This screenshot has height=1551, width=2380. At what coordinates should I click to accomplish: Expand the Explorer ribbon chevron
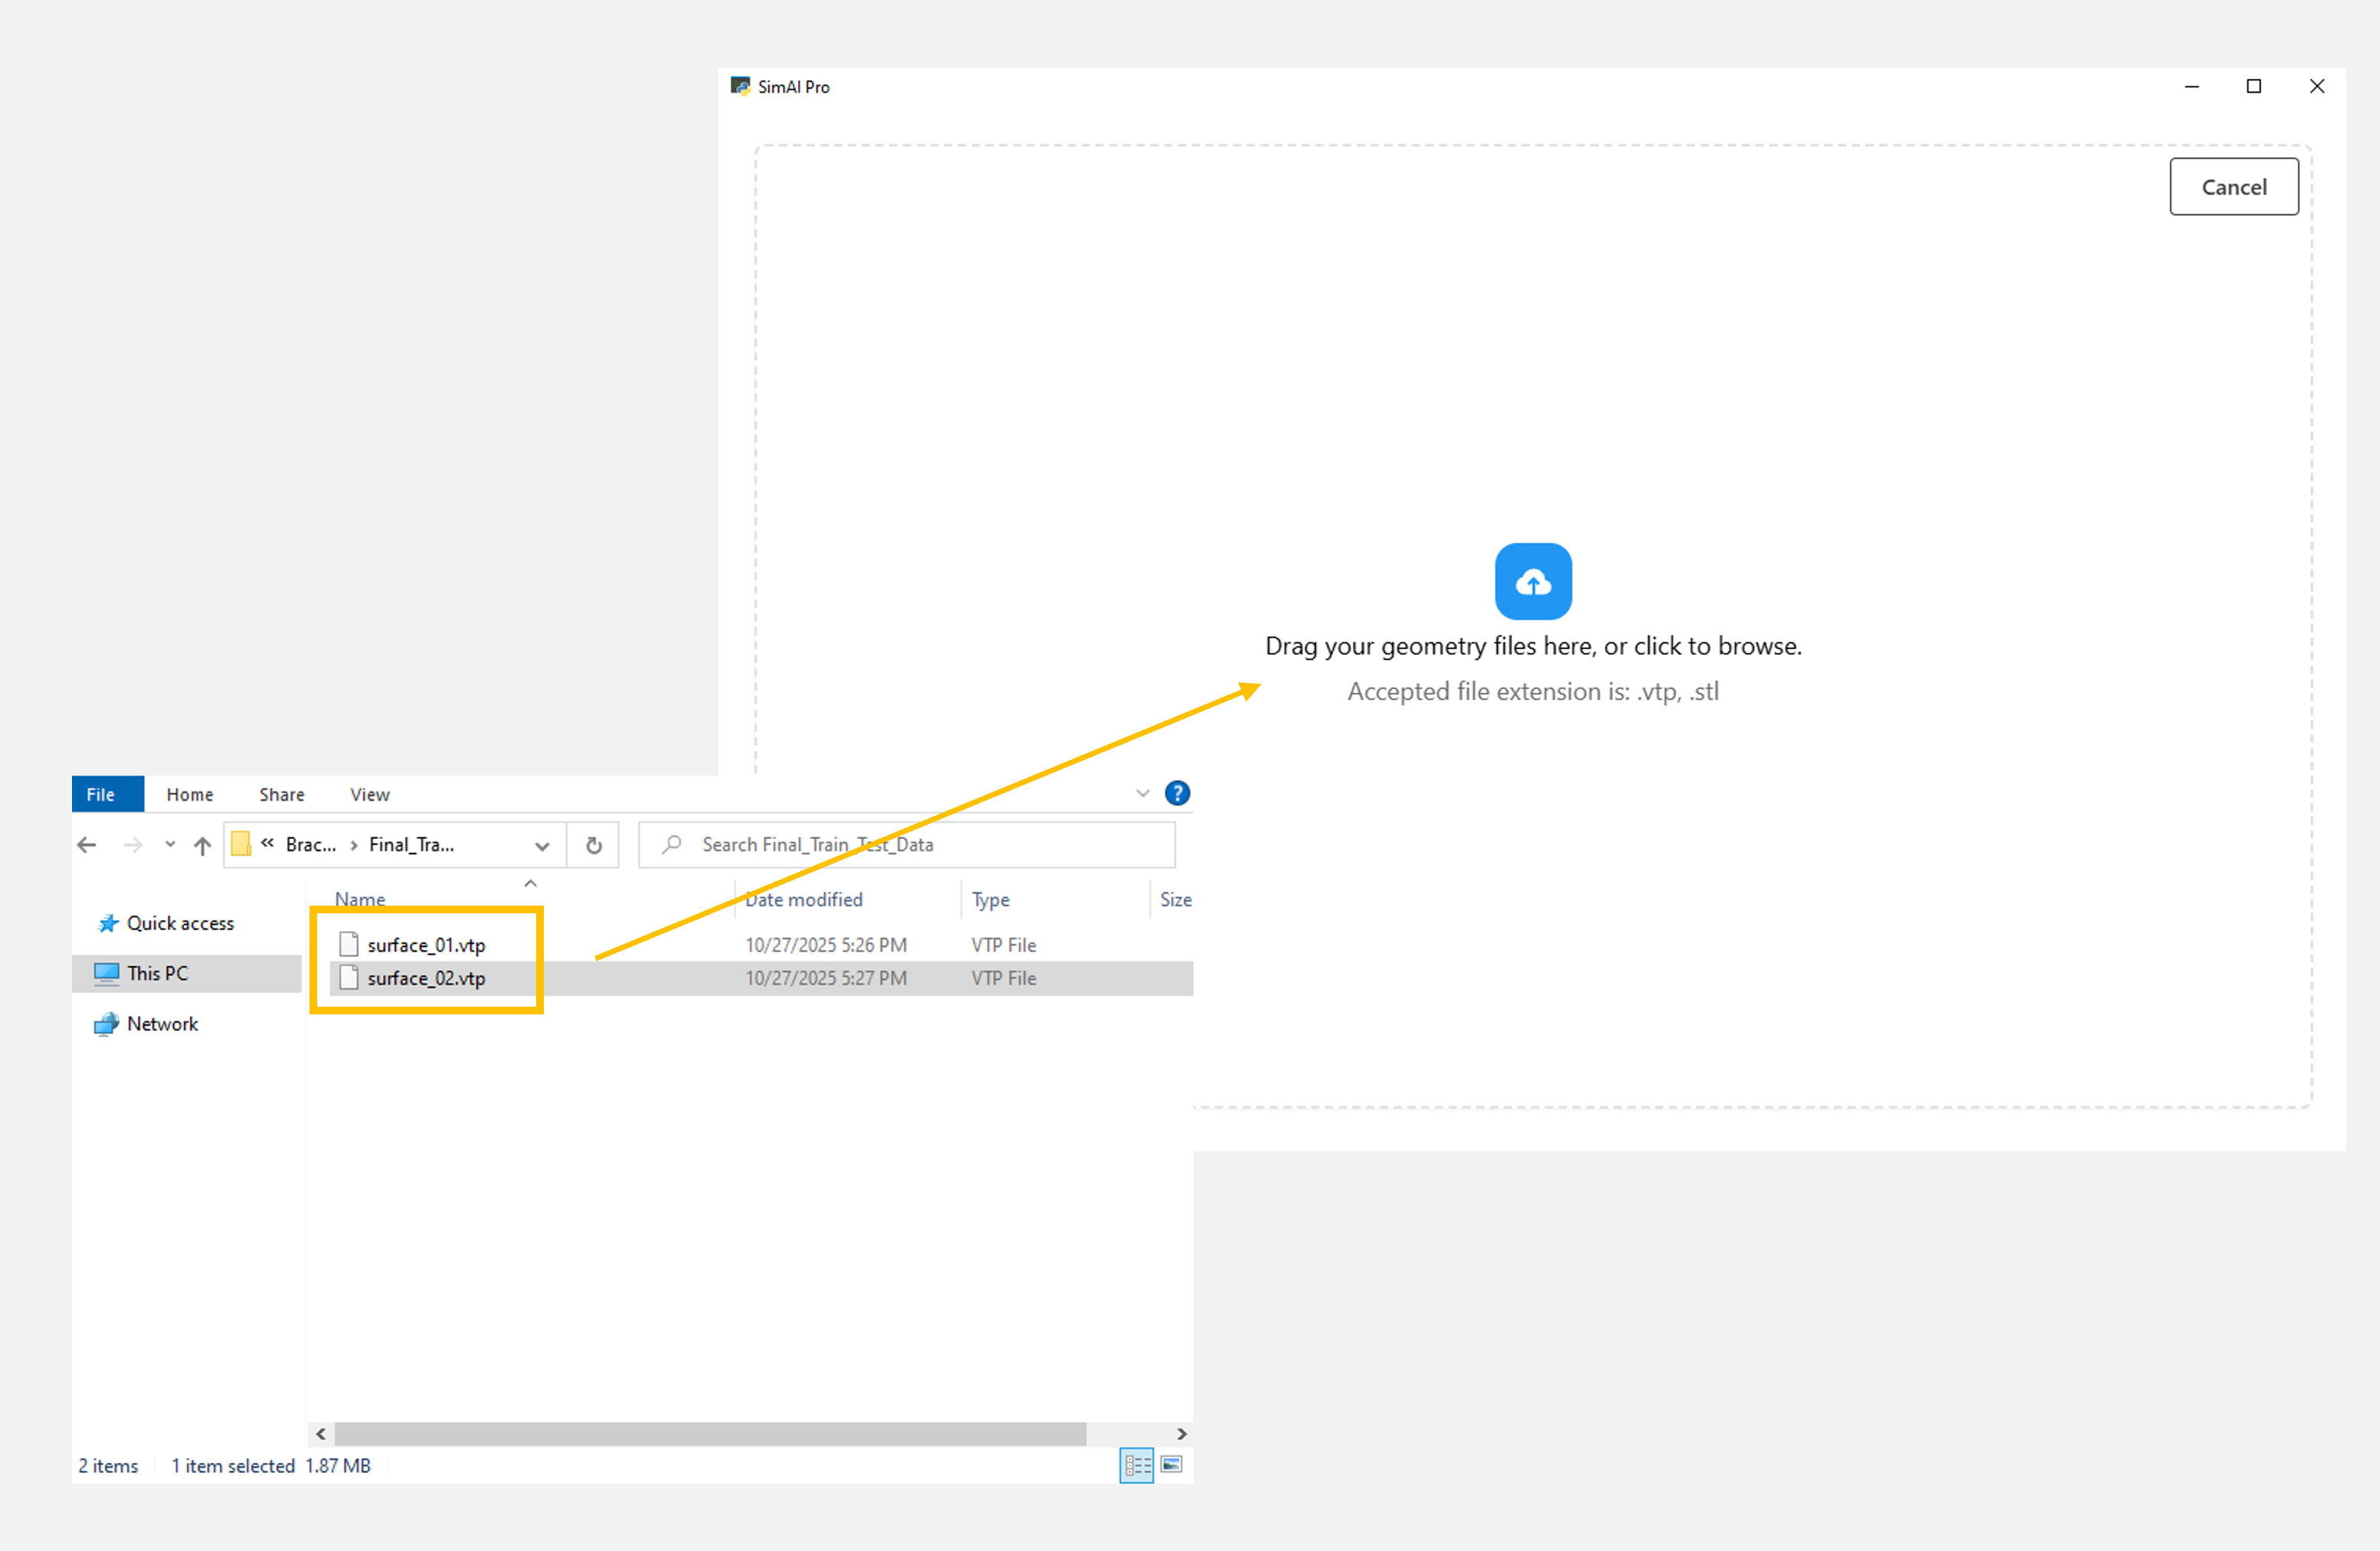click(1142, 793)
